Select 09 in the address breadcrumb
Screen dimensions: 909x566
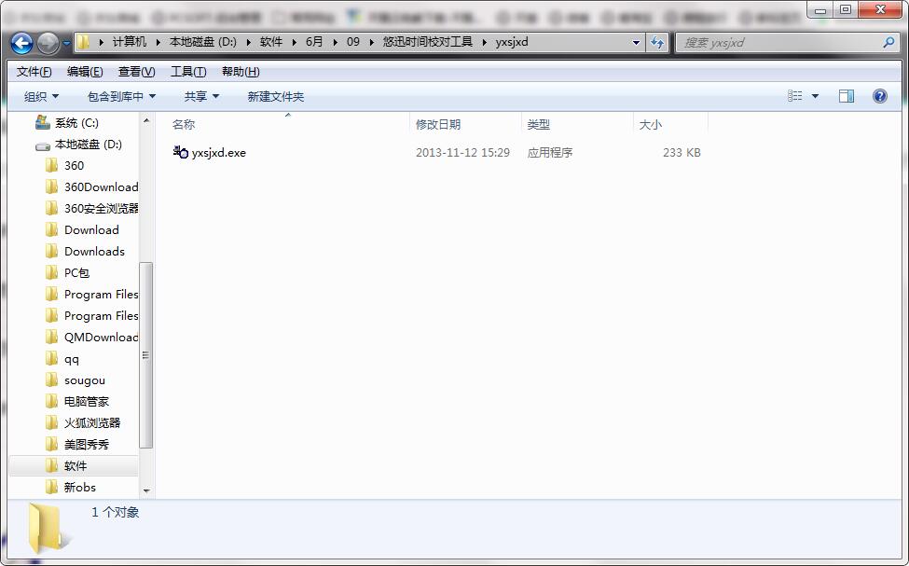(353, 42)
